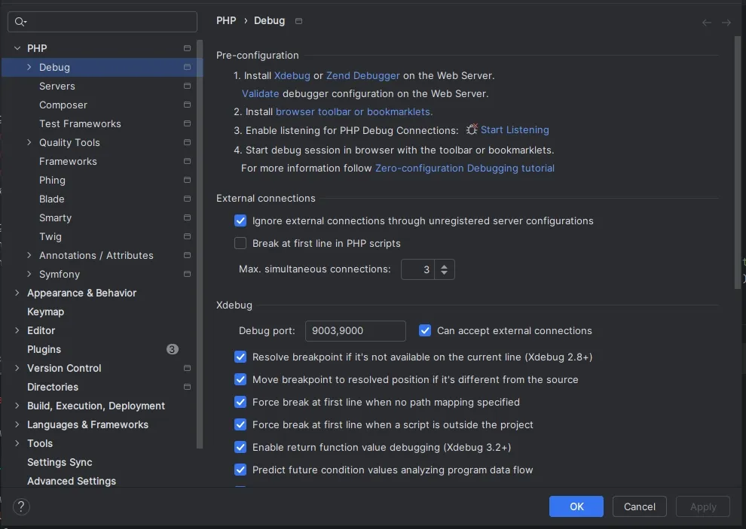Click project-level icon next to Twig

187,236
